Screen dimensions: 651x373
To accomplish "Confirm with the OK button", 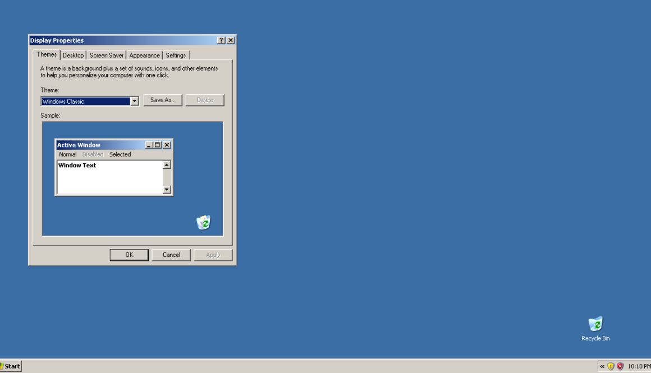I will tap(129, 255).
